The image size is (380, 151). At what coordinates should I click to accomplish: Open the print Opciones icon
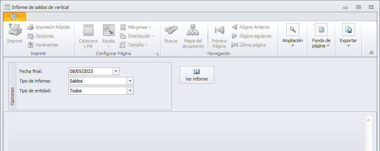tap(30, 36)
